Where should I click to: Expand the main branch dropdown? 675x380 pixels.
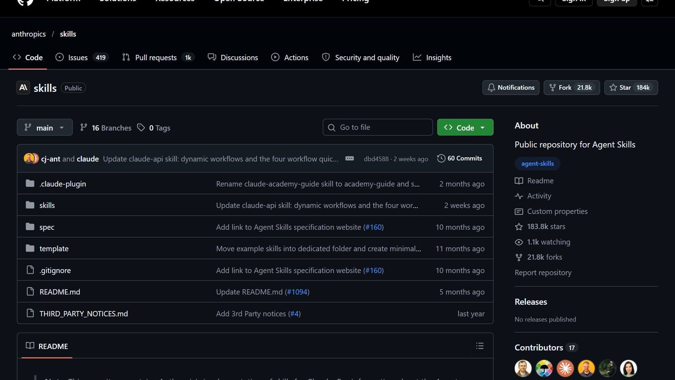pos(45,127)
